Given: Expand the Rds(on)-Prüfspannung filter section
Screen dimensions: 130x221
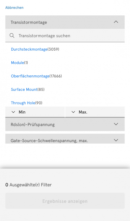Looking at the screenshot, I should 65,124.
